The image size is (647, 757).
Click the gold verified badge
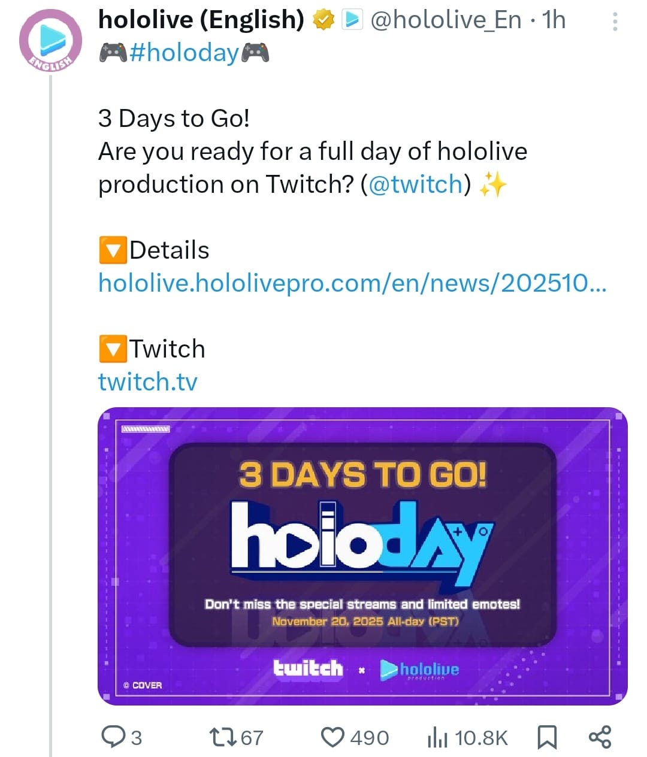click(x=324, y=21)
